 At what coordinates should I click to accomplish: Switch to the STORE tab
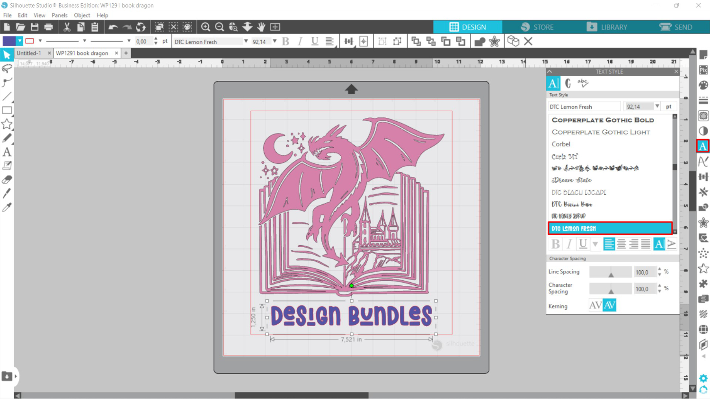click(x=537, y=27)
